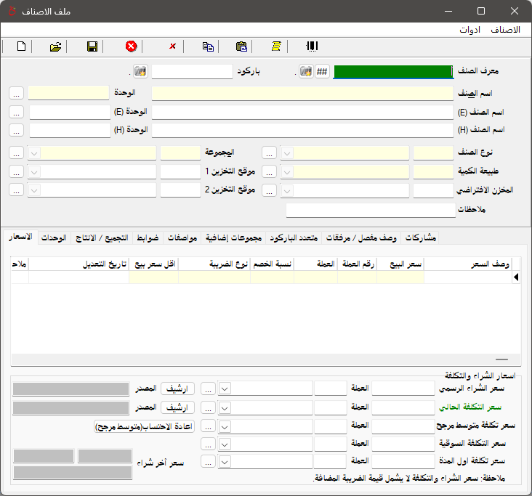Click the small red X delete icon

pos(172,46)
